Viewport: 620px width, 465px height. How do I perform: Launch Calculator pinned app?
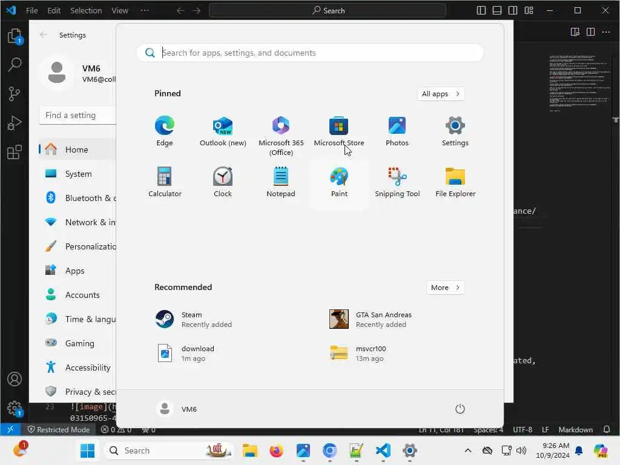(165, 182)
